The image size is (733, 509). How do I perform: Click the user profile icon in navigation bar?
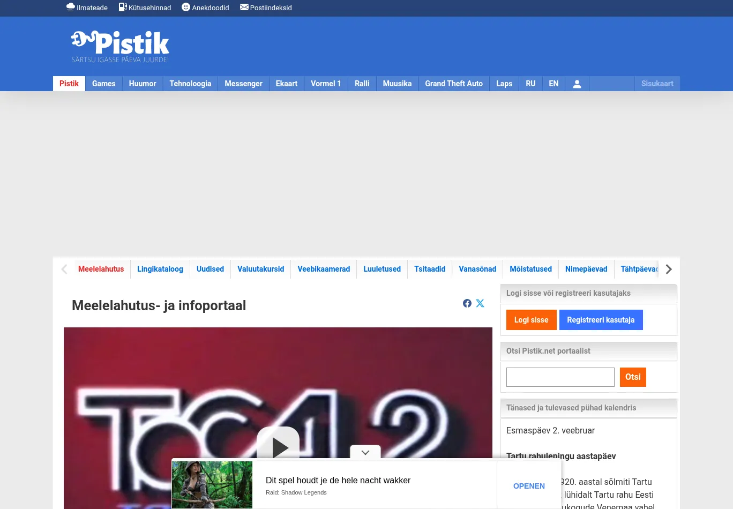pyautogui.click(x=577, y=84)
